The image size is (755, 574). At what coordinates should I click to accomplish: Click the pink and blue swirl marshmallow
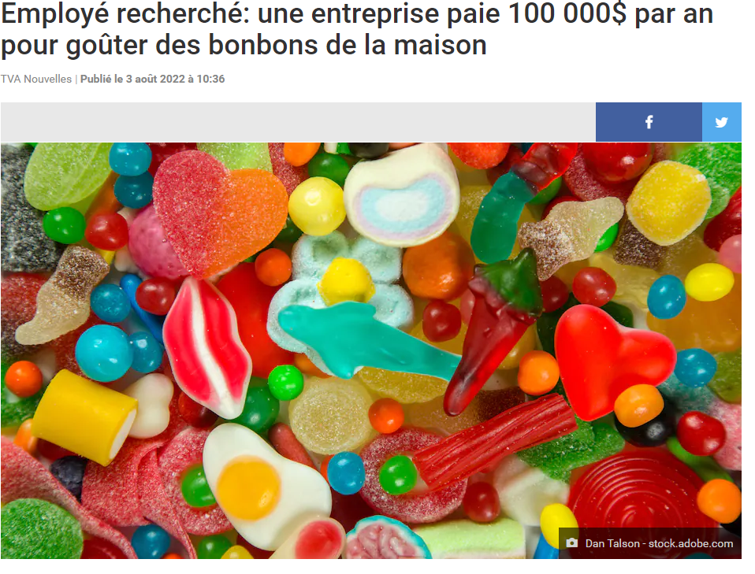click(x=402, y=194)
